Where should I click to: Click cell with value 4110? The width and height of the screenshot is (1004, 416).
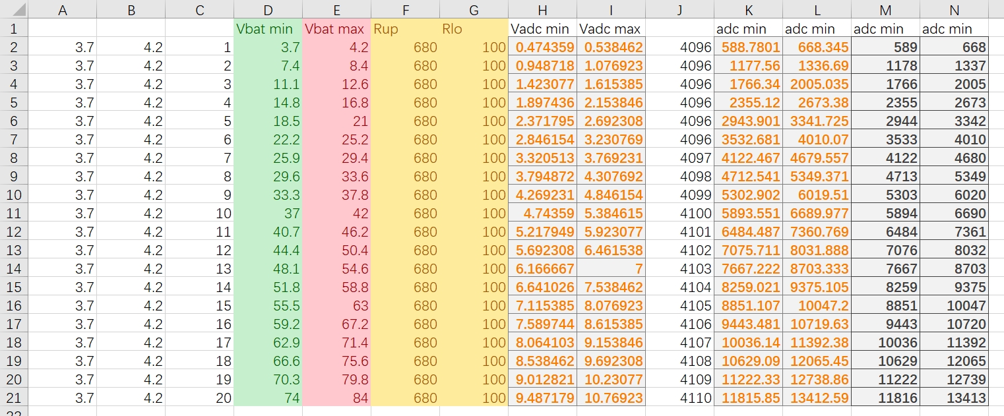point(680,398)
